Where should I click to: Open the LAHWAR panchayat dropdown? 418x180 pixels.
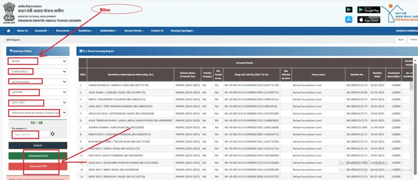(38, 92)
